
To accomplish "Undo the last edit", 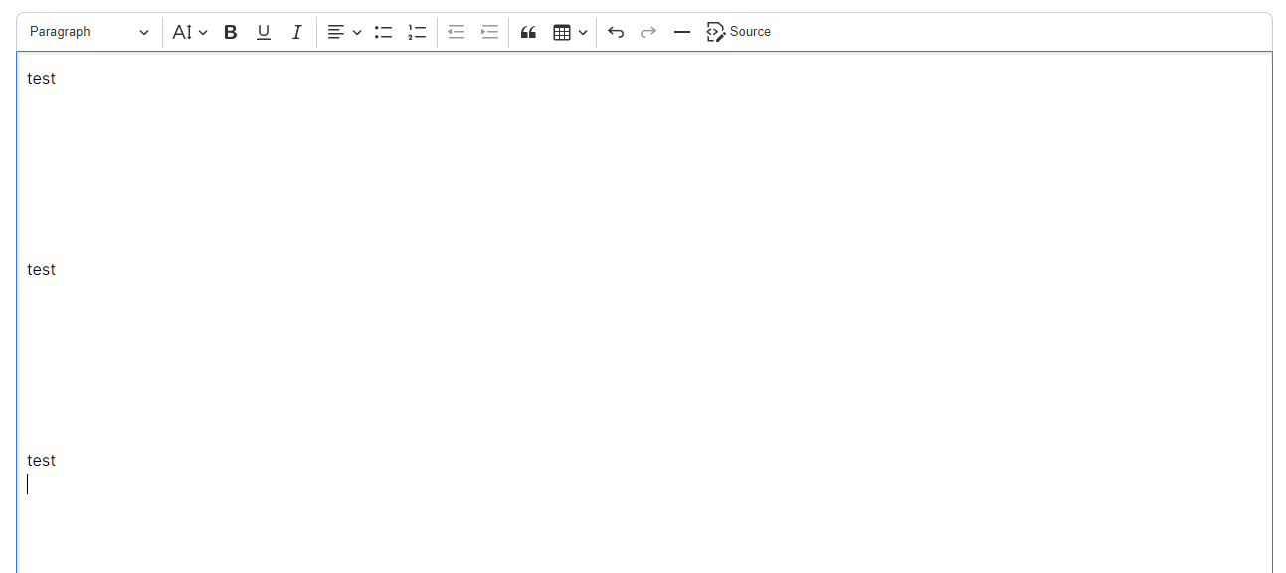I will (x=615, y=31).
